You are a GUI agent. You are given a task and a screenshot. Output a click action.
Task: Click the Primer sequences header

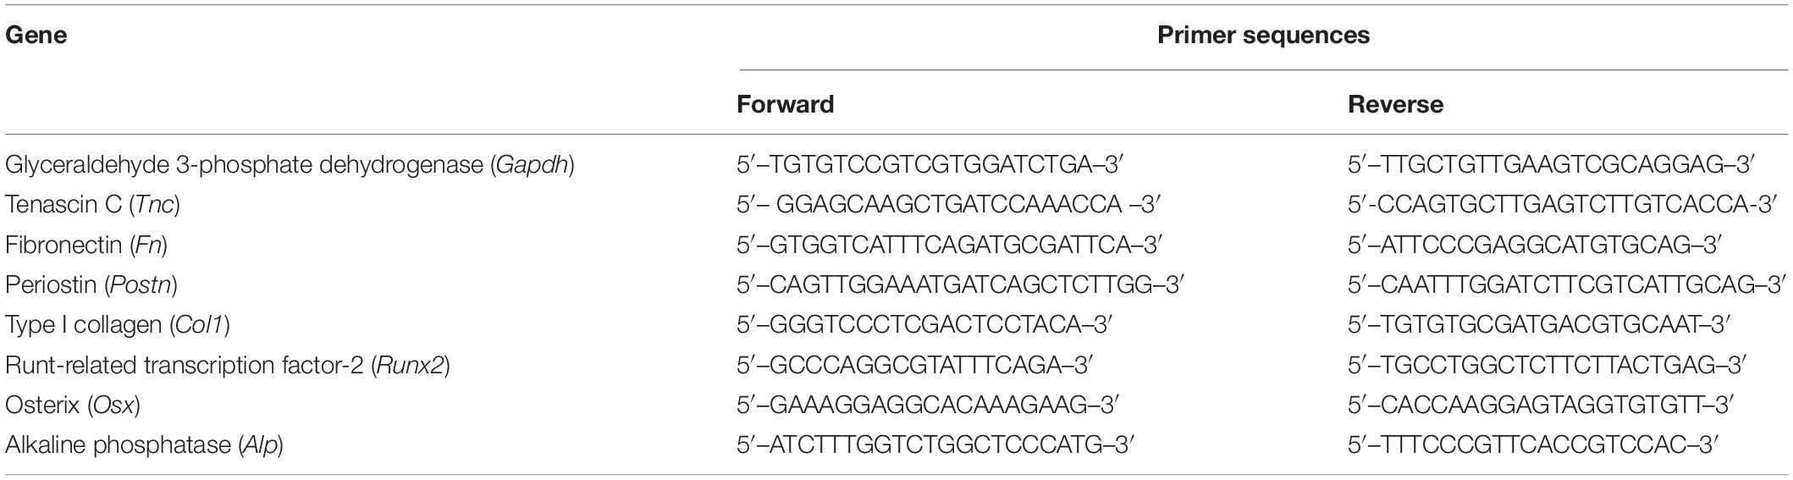click(1263, 36)
